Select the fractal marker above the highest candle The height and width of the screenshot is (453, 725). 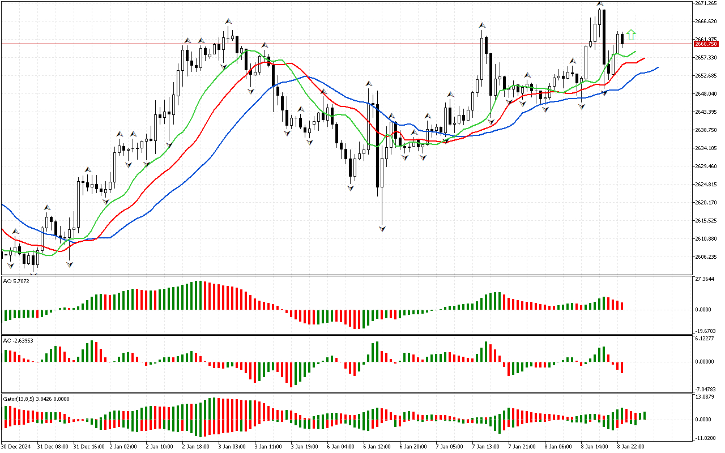pos(599,4)
